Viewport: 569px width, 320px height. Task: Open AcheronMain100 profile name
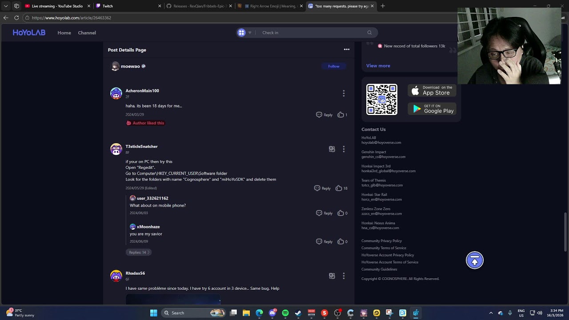(x=142, y=91)
